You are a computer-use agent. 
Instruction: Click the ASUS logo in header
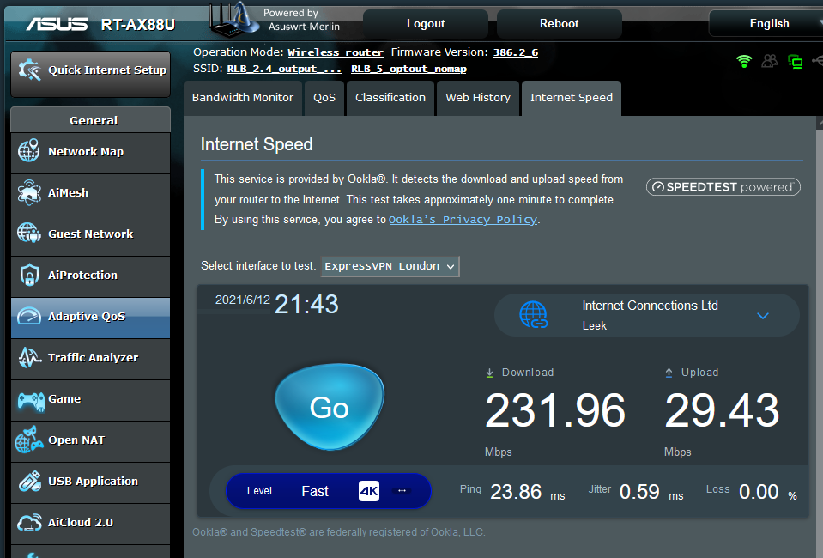[x=57, y=24]
